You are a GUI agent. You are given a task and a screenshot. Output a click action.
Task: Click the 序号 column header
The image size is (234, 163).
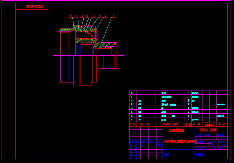(x=133, y=124)
